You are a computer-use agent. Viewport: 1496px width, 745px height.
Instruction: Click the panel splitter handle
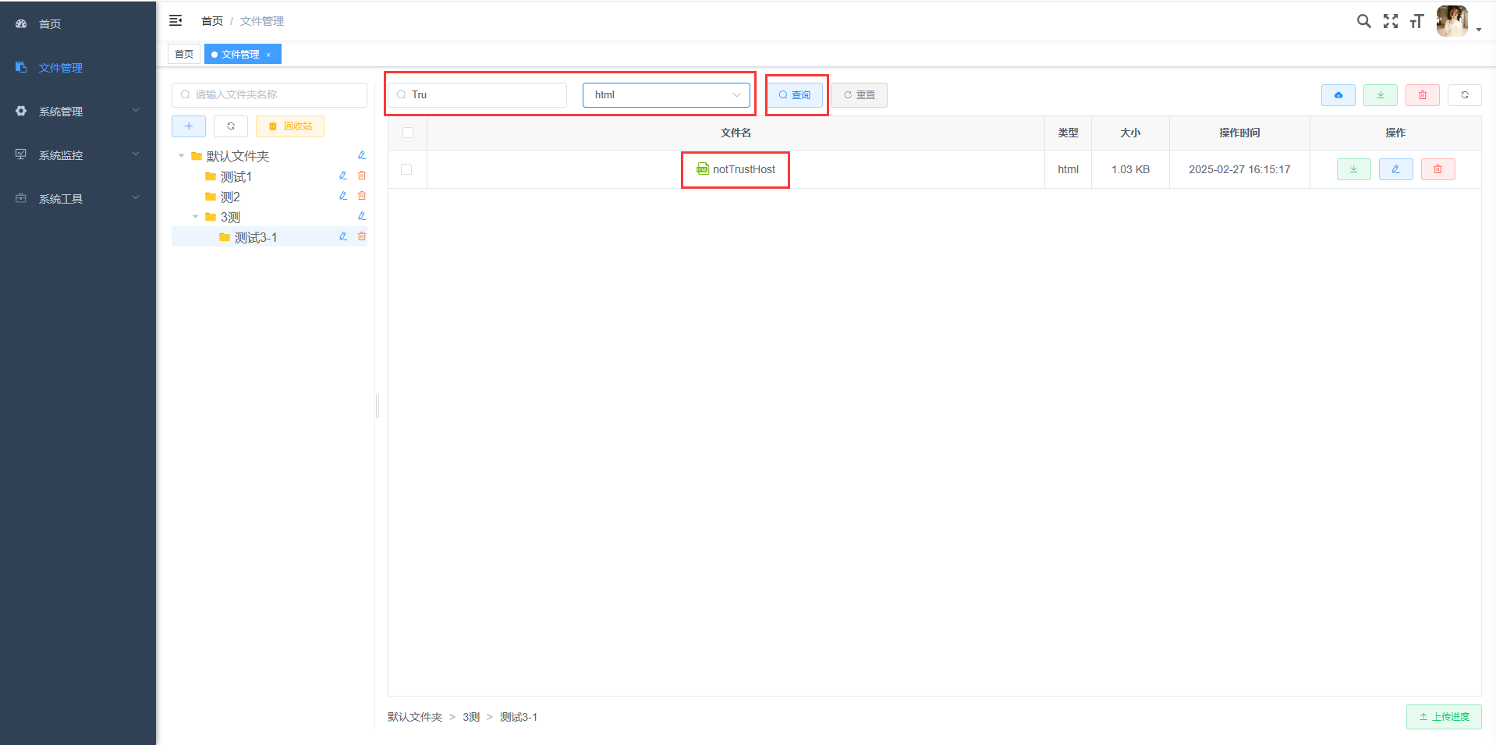click(x=378, y=406)
